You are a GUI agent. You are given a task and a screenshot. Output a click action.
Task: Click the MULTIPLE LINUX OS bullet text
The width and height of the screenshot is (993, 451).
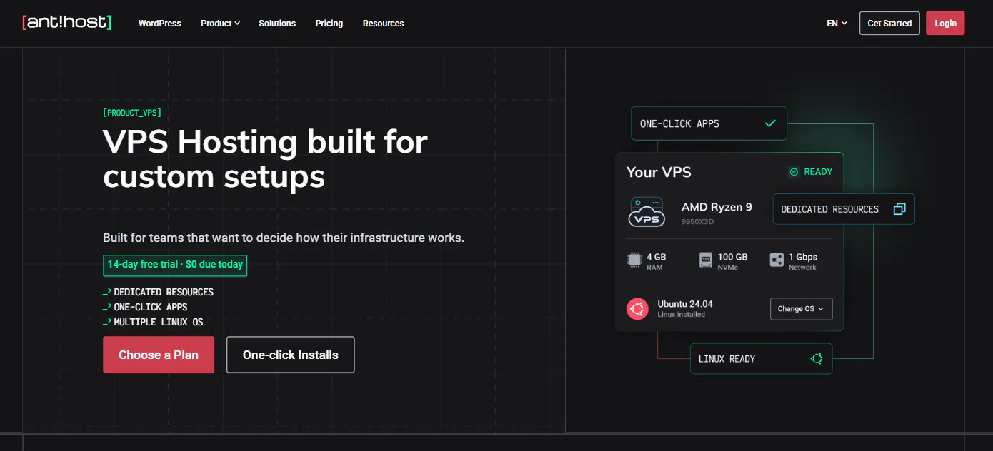click(159, 322)
